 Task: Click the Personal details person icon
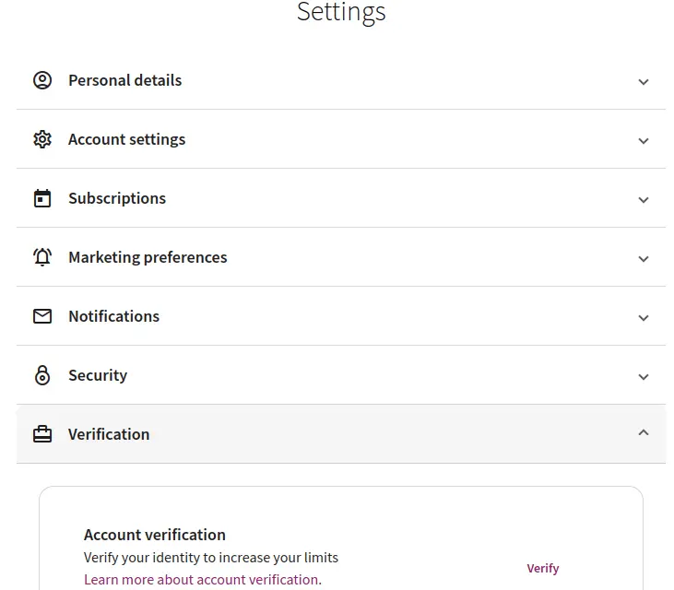pyautogui.click(x=42, y=80)
